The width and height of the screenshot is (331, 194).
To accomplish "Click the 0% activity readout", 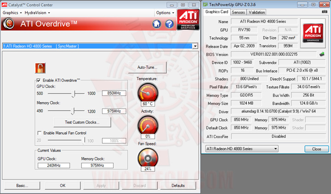I will pos(148,137).
